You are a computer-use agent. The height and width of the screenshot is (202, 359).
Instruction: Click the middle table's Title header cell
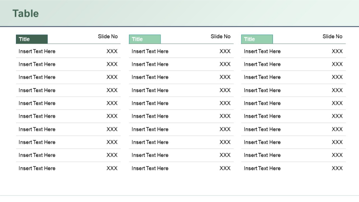point(145,39)
